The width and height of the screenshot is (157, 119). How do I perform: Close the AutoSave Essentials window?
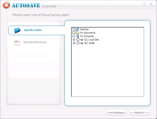pyautogui.click(x=151, y=4)
